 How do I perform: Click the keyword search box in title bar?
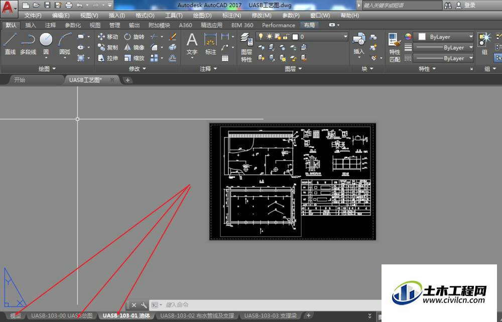click(402, 5)
